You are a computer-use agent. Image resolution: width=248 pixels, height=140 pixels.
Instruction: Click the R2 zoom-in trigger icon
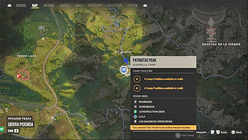218,132
